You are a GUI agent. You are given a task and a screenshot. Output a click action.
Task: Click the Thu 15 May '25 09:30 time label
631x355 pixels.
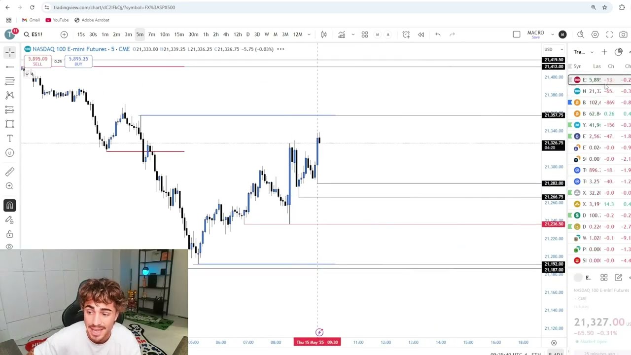pyautogui.click(x=317, y=342)
